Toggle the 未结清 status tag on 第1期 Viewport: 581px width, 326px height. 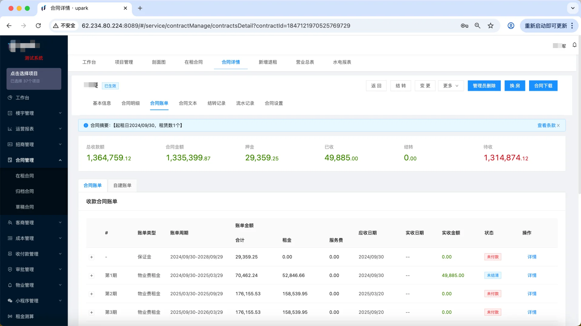493,275
